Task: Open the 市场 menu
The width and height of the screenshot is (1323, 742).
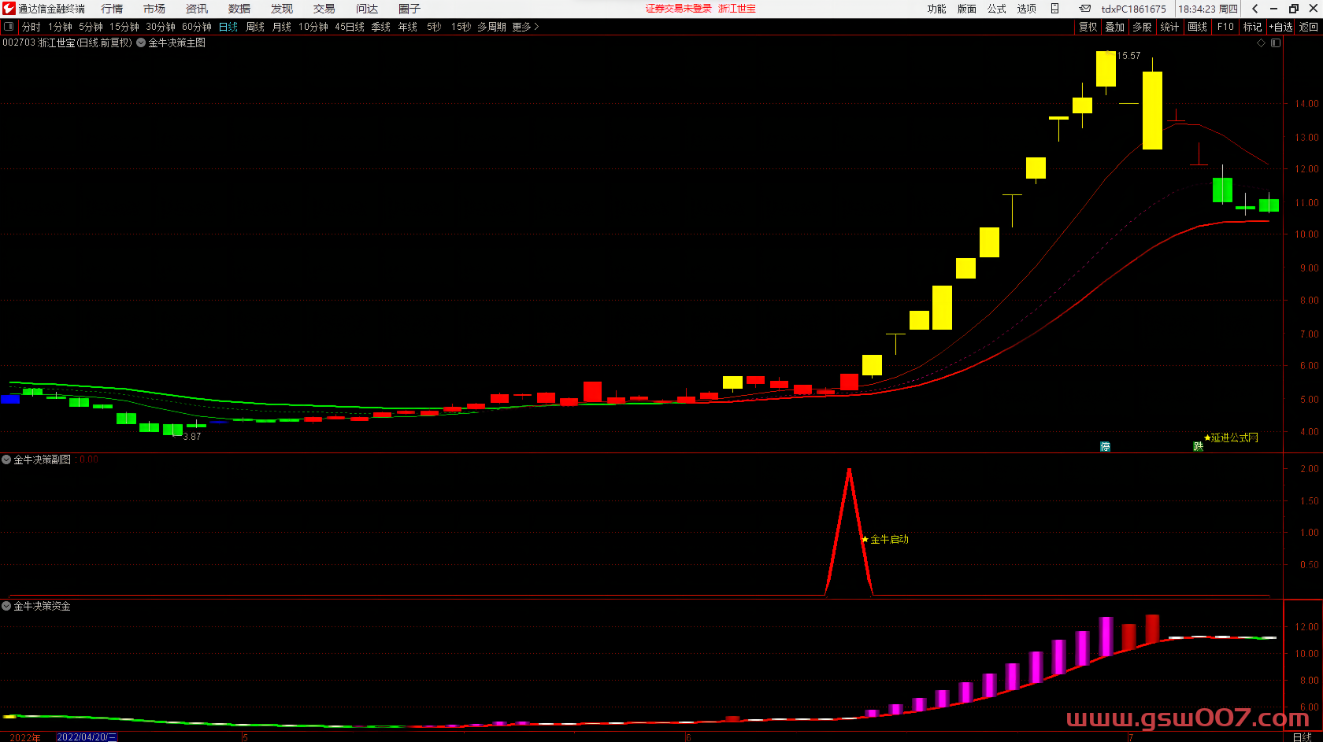Action: pyautogui.click(x=154, y=9)
